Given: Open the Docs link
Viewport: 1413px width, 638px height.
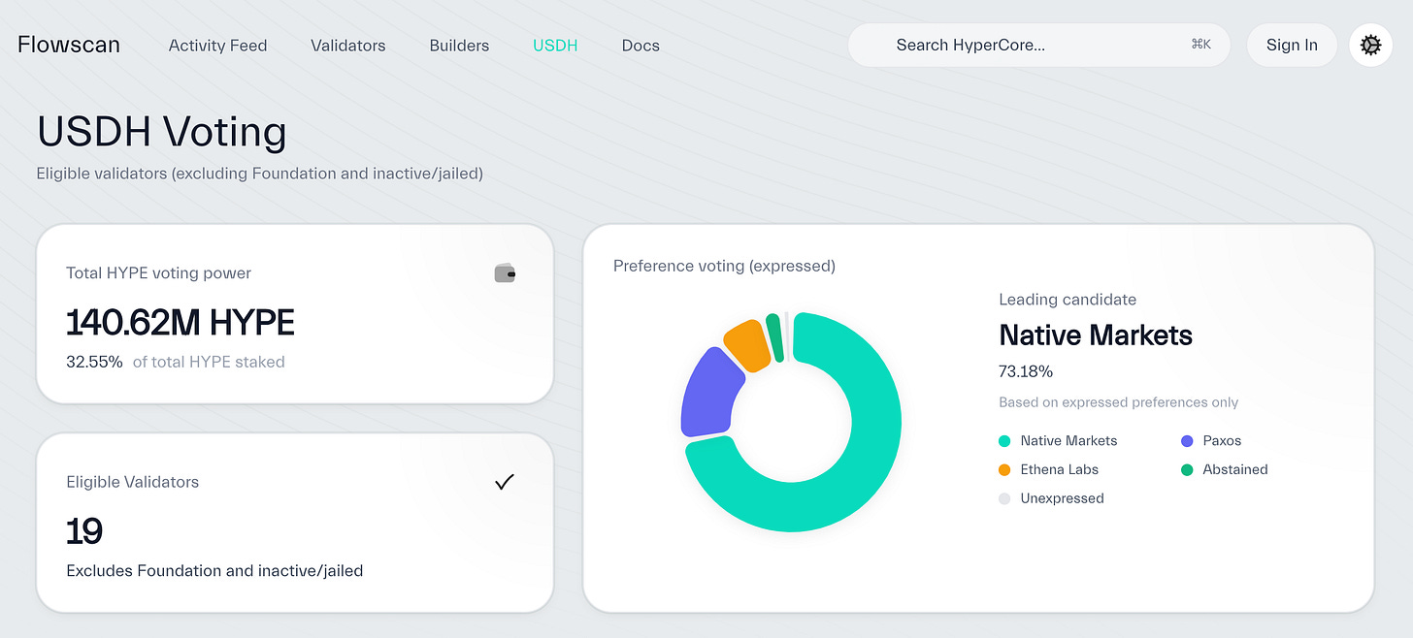Looking at the screenshot, I should (641, 46).
